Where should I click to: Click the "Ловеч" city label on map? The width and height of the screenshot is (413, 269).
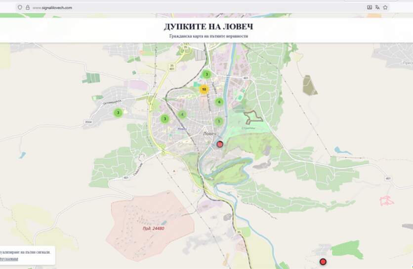[x=208, y=133]
